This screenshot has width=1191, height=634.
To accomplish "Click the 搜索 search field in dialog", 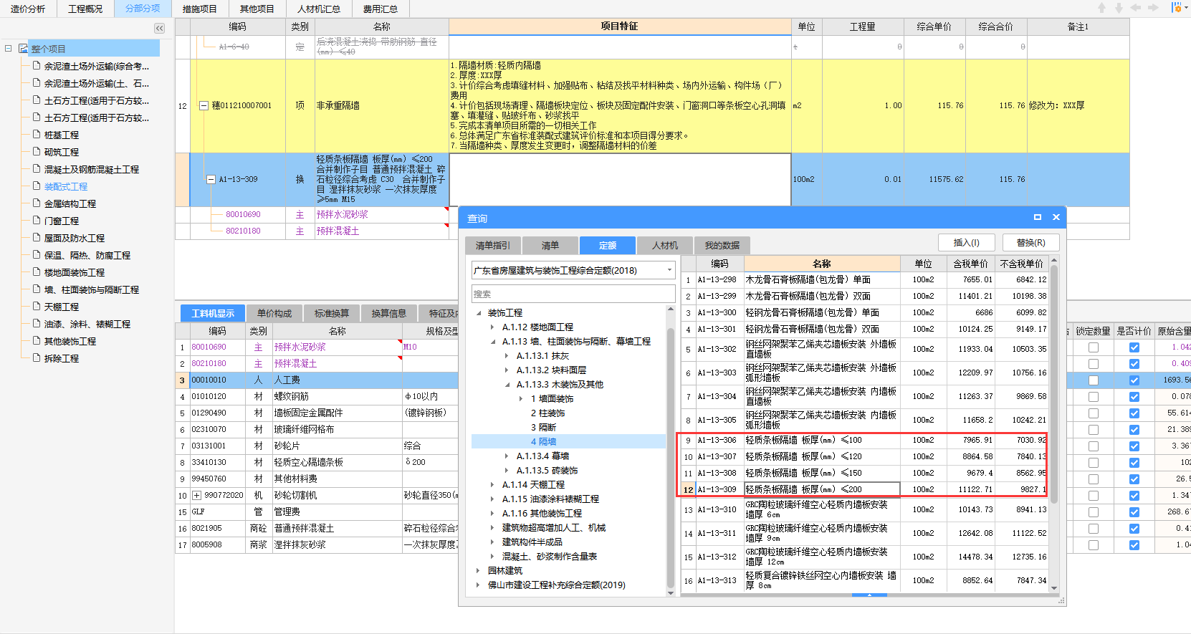I will click(x=573, y=294).
